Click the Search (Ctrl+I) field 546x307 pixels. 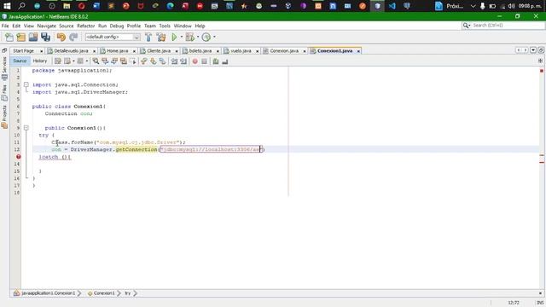click(503, 26)
